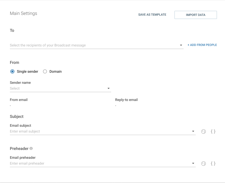The image size is (225, 183).
Task: Click the Main Settings heading
Action: [23, 13]
